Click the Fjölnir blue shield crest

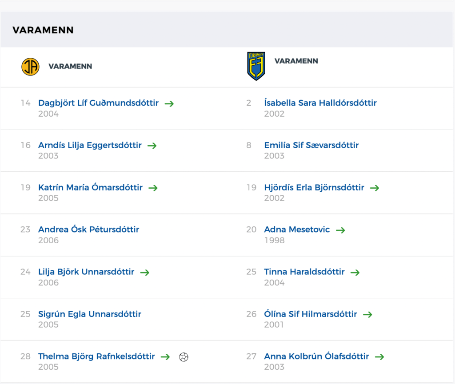256,66
